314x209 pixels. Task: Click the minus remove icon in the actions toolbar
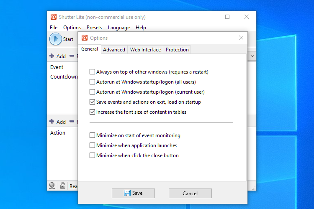coord(72,121)
